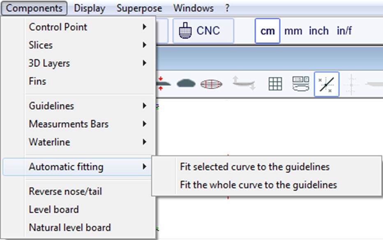
Task: Click the rocker up/down arrows icon
Action: pyautogui.click(x=243, y=83)
